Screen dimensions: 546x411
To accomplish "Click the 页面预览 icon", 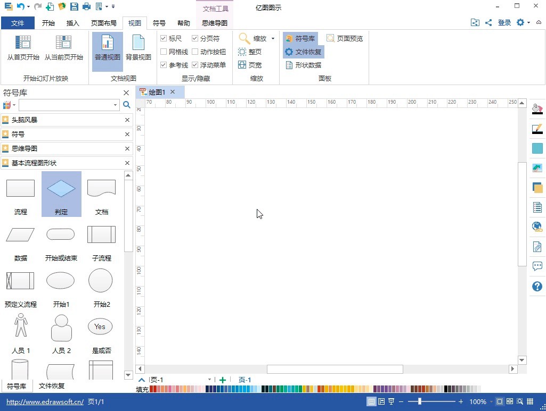I will pyautogui.click(x=331, y=39).
